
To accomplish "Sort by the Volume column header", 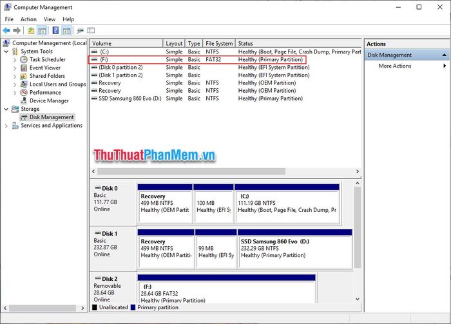I will click(x=126, y=43).
